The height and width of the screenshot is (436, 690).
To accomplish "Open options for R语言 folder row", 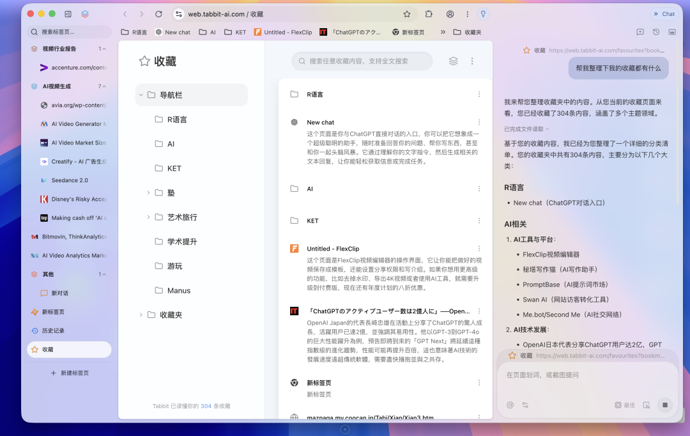I will point(479,94).
